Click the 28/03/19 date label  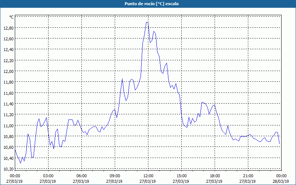coord(281,181)
